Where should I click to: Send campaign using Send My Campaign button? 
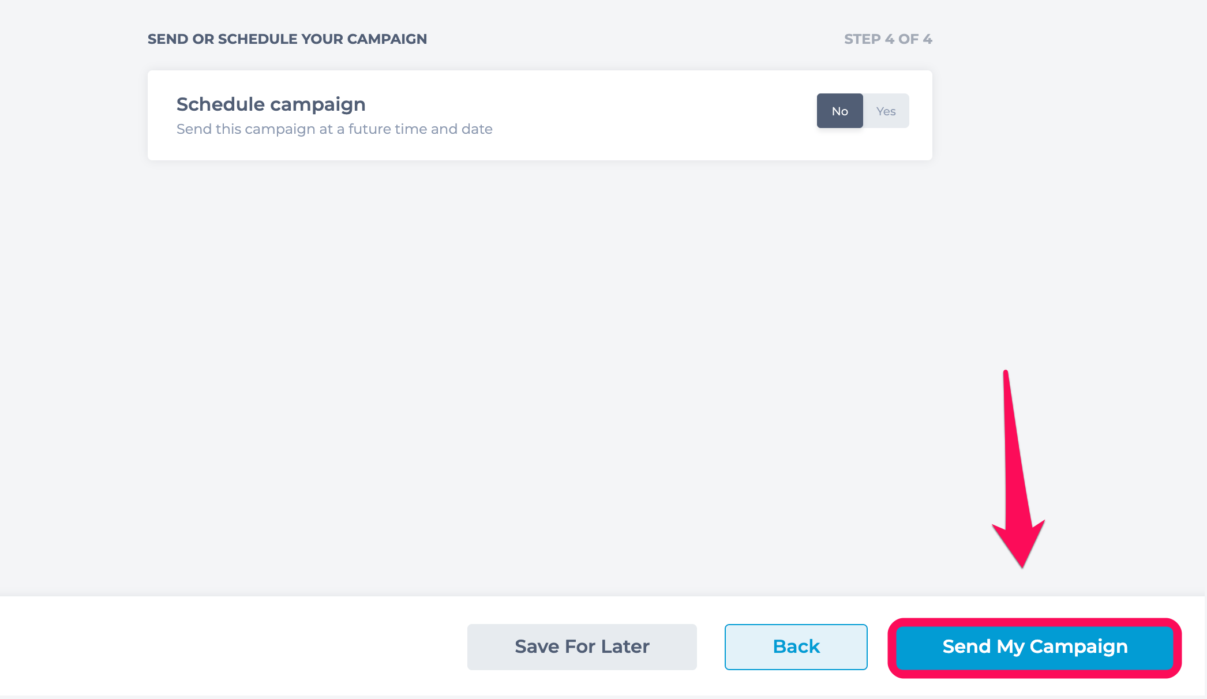pyautogui.click(x=1035, y=648)
